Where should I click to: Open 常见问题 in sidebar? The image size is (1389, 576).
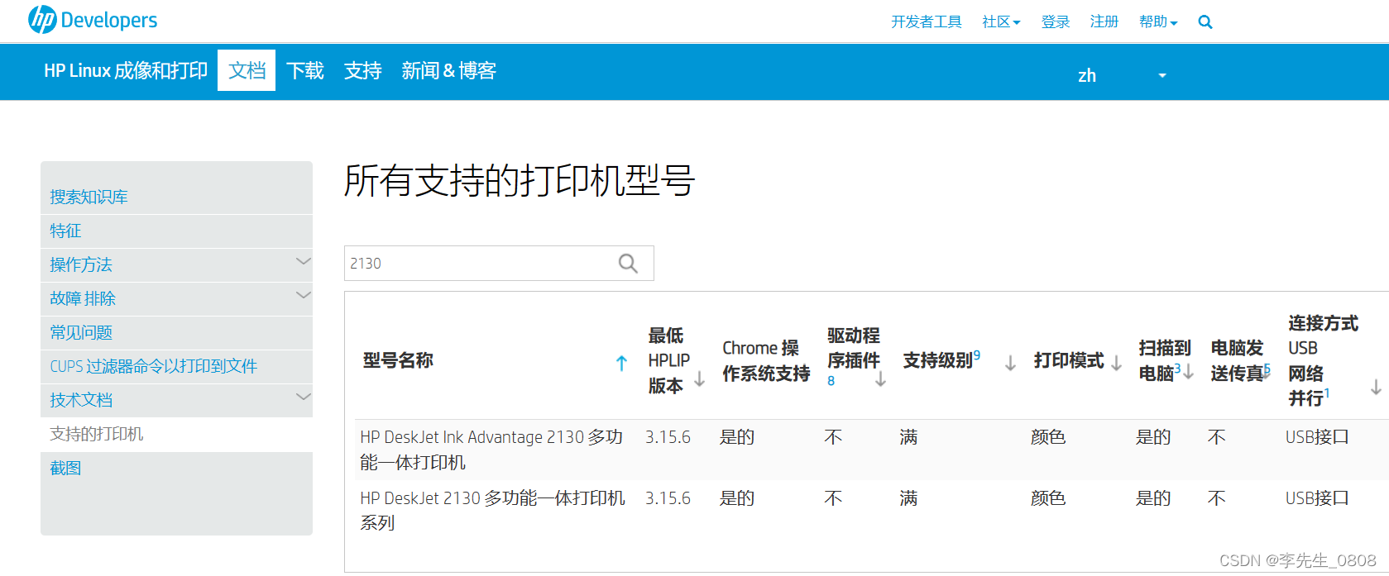tap(81, 332)
